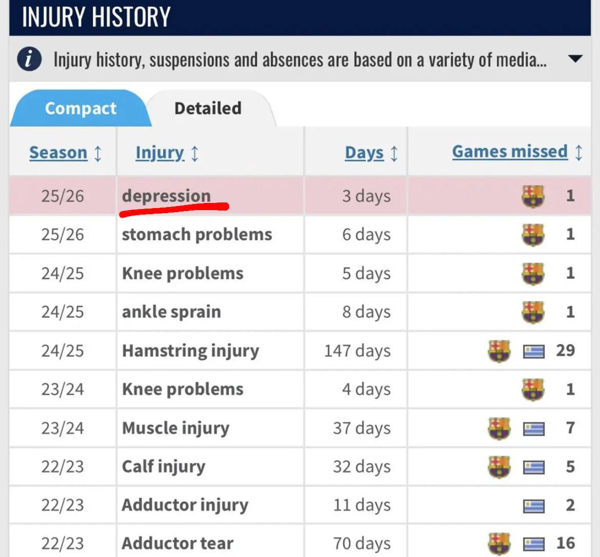
Task: Click Uruguay flag in Calf injury row
Action: (534, 467)
